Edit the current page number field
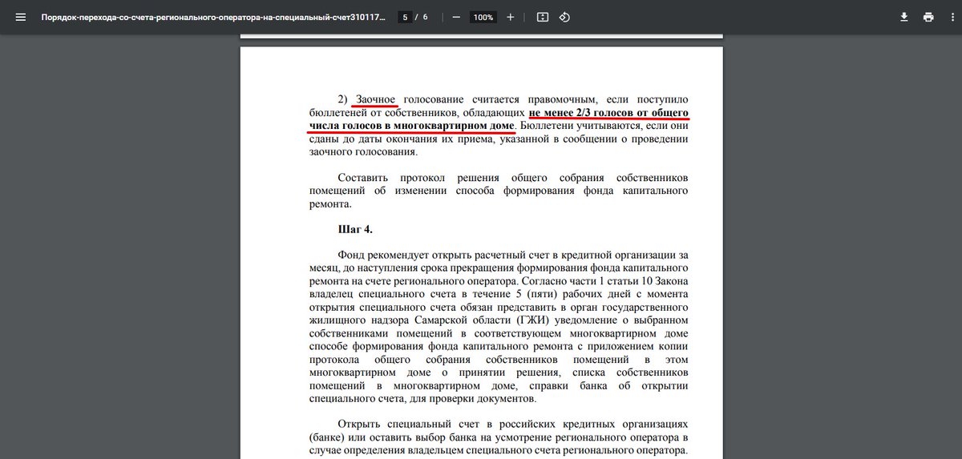The height and width of the screenshot is (459, 962). [x=406, y=17]
